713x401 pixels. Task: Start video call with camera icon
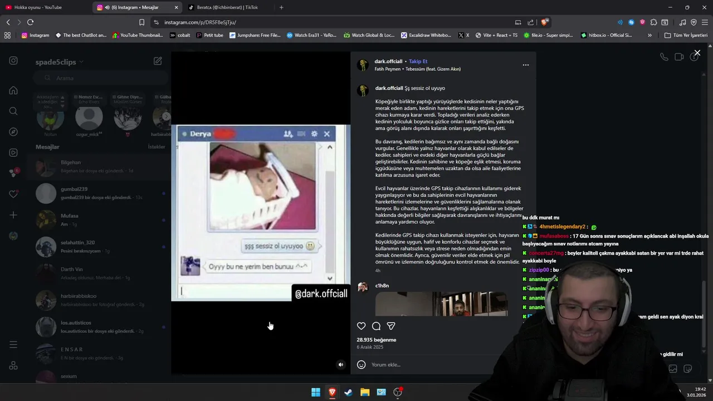coord(679,57)
